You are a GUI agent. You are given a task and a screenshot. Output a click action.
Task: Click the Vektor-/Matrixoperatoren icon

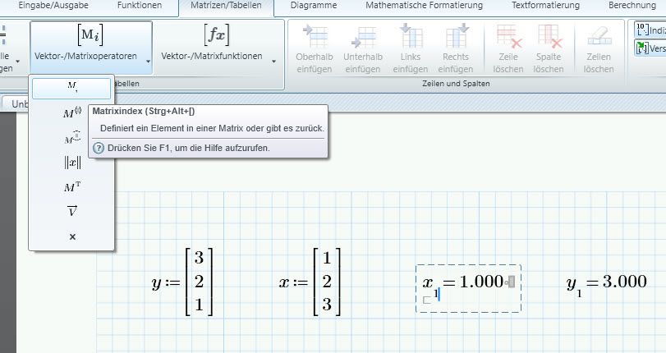pyautogui.click(x=90, y=34)
